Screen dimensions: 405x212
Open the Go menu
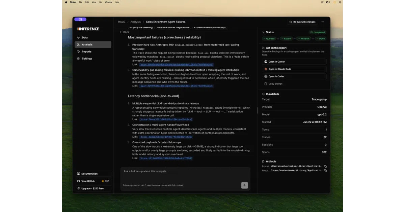pos(101,2)
